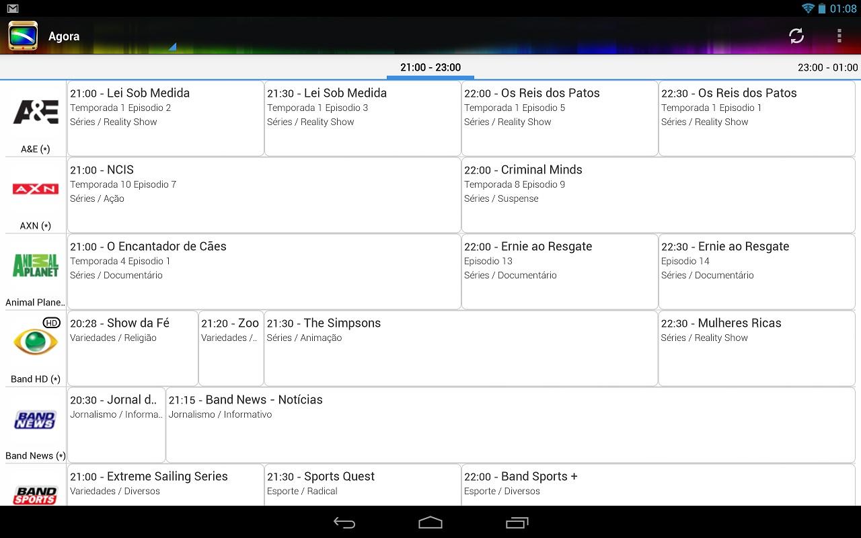The height and width of the screenshot is (538, 861).
Task: Tap the TV guide app icon
Action: coord(23,36)
